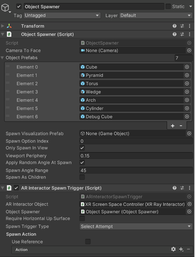
Task: Disable Only Spawn In View
Action: click(x=82, y=148)
